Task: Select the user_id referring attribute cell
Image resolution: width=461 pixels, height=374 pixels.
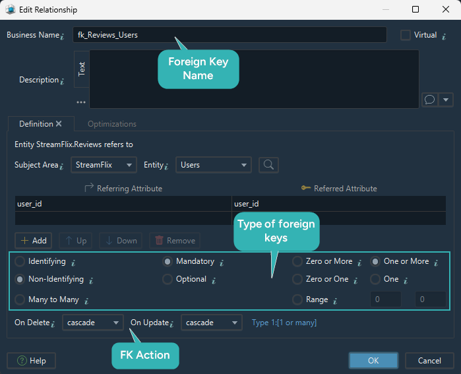Action: (x=123, y=204)
